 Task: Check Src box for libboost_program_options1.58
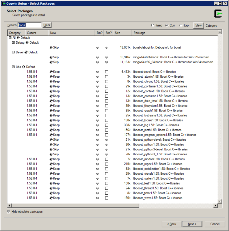[x=107, y=135]
